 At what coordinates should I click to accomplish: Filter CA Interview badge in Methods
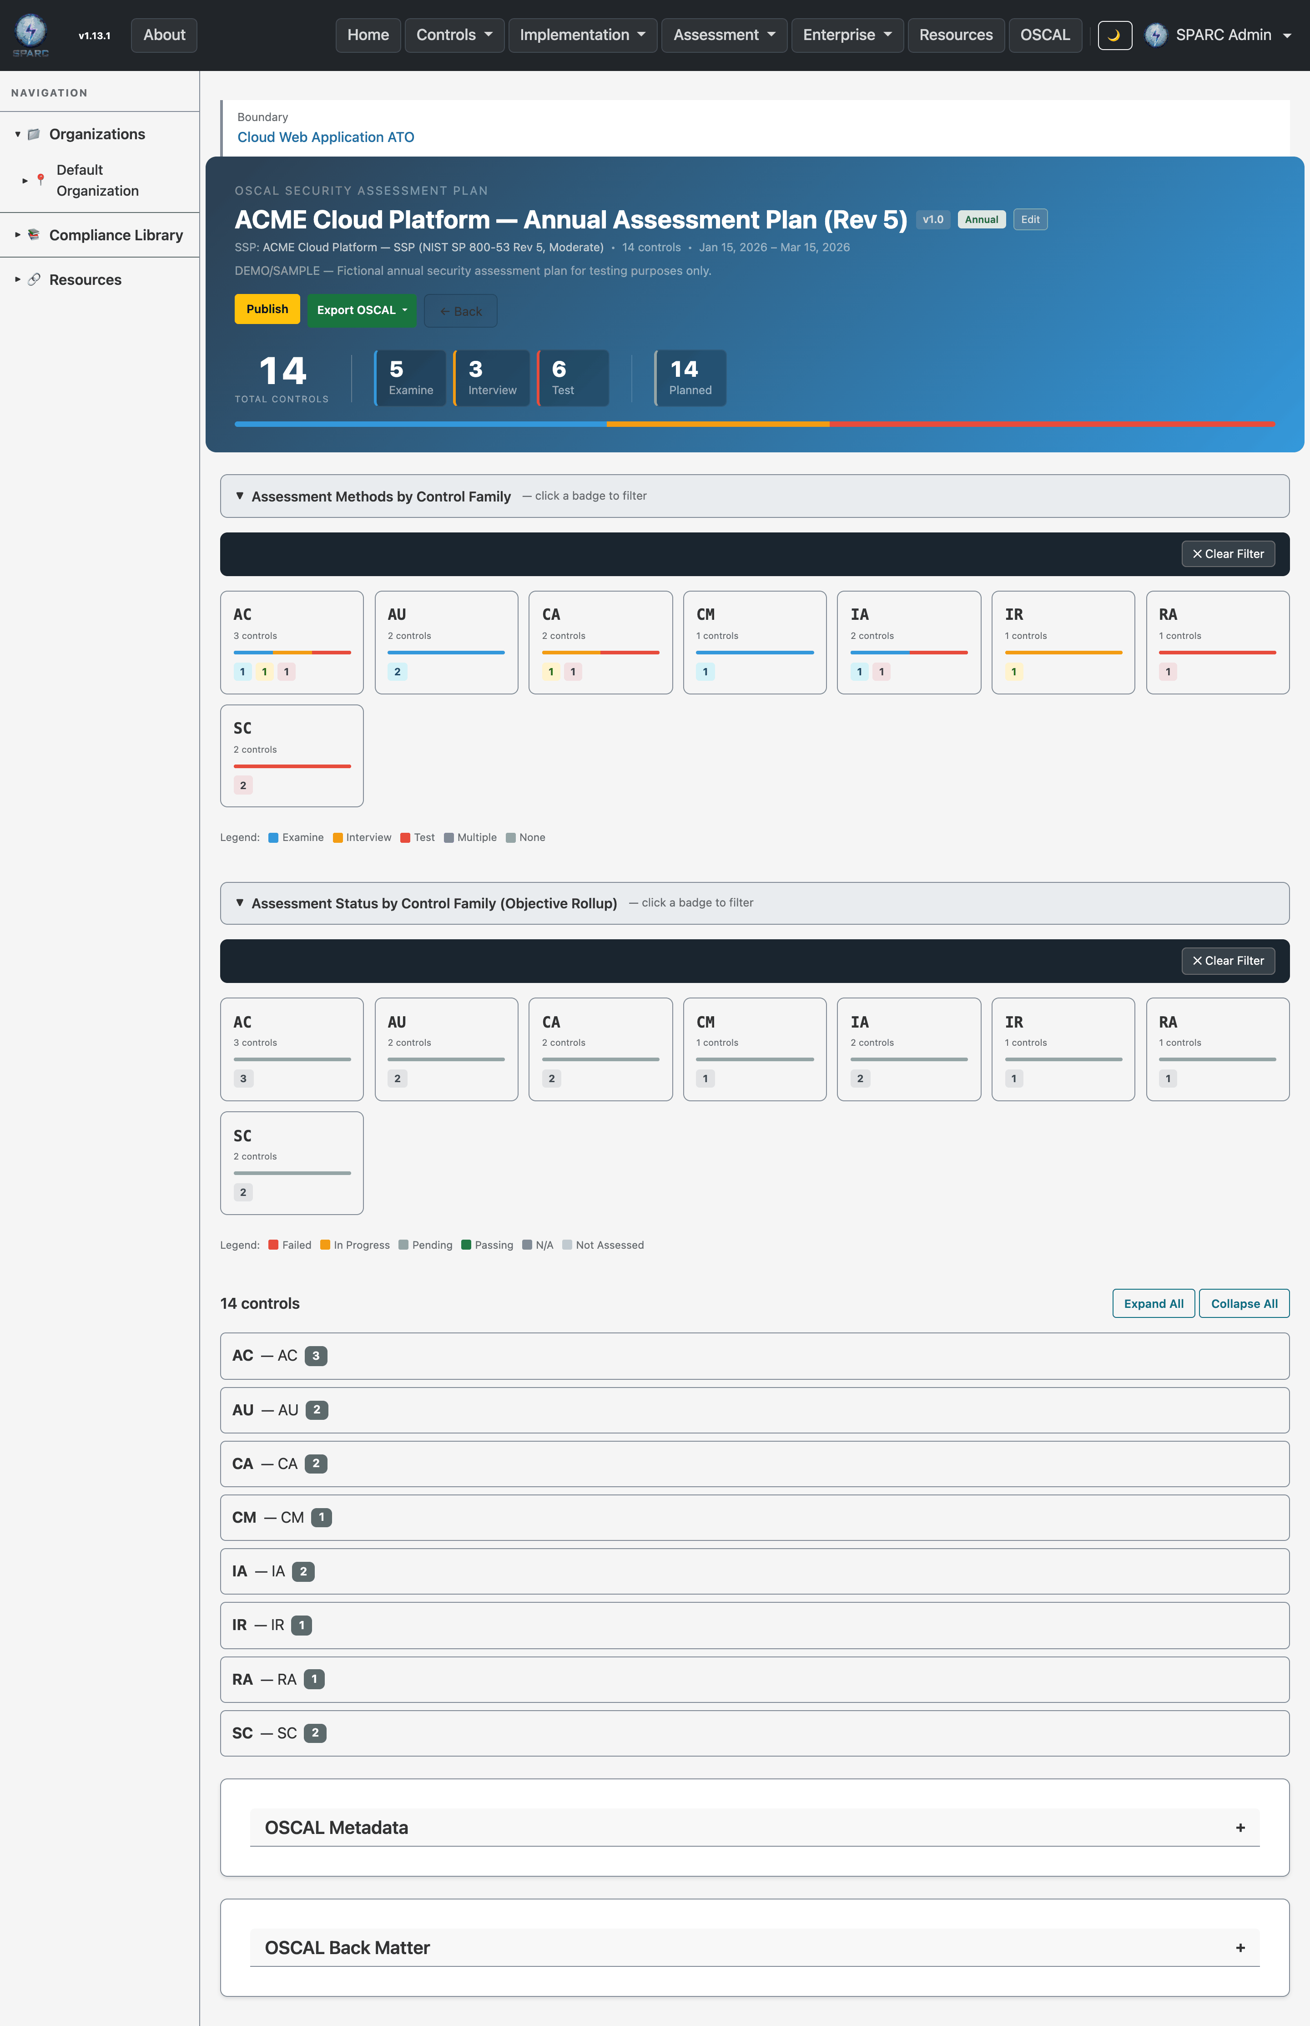(551, 671)
